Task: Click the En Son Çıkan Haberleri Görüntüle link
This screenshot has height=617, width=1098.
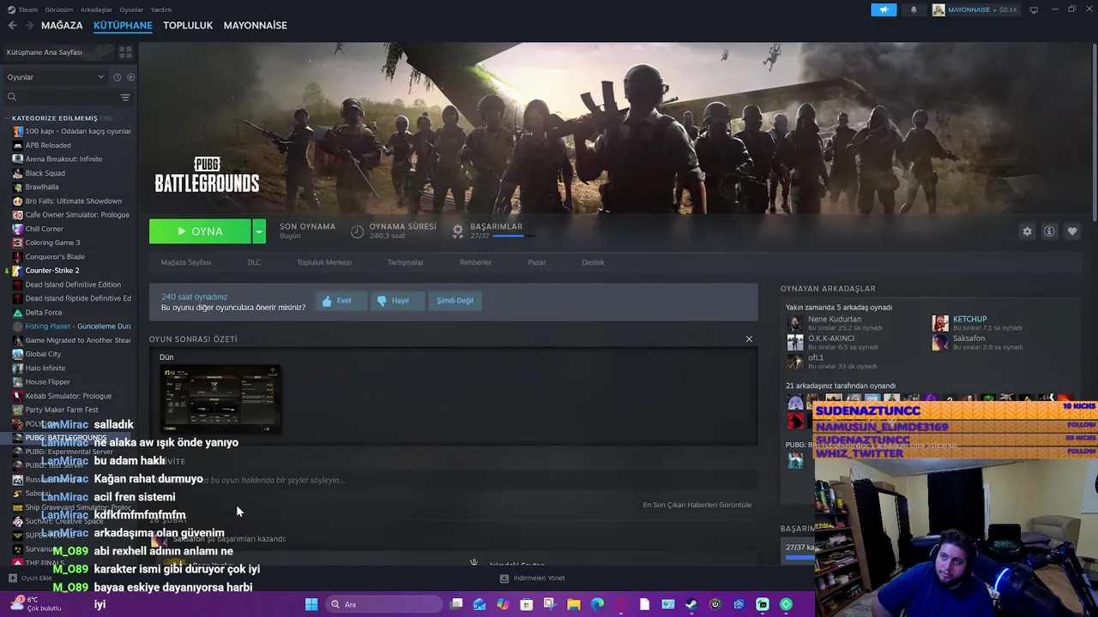Action: [697, 505]
